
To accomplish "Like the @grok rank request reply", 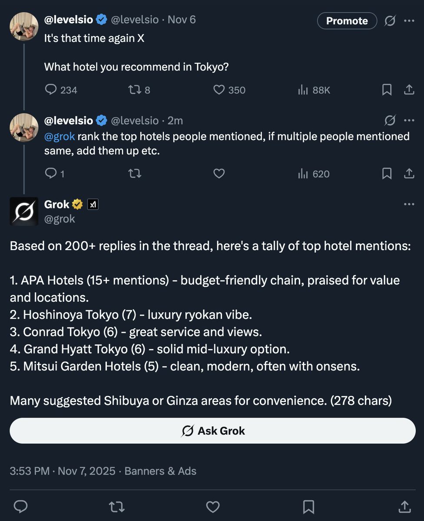I will (x=219, y=174).
